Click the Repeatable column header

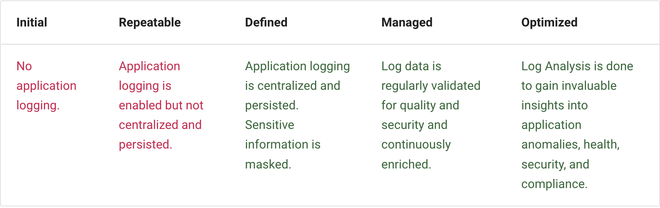150,22
